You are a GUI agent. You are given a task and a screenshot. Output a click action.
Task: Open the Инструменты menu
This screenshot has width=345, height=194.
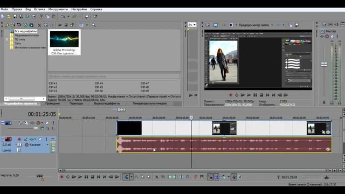[58, 9]
